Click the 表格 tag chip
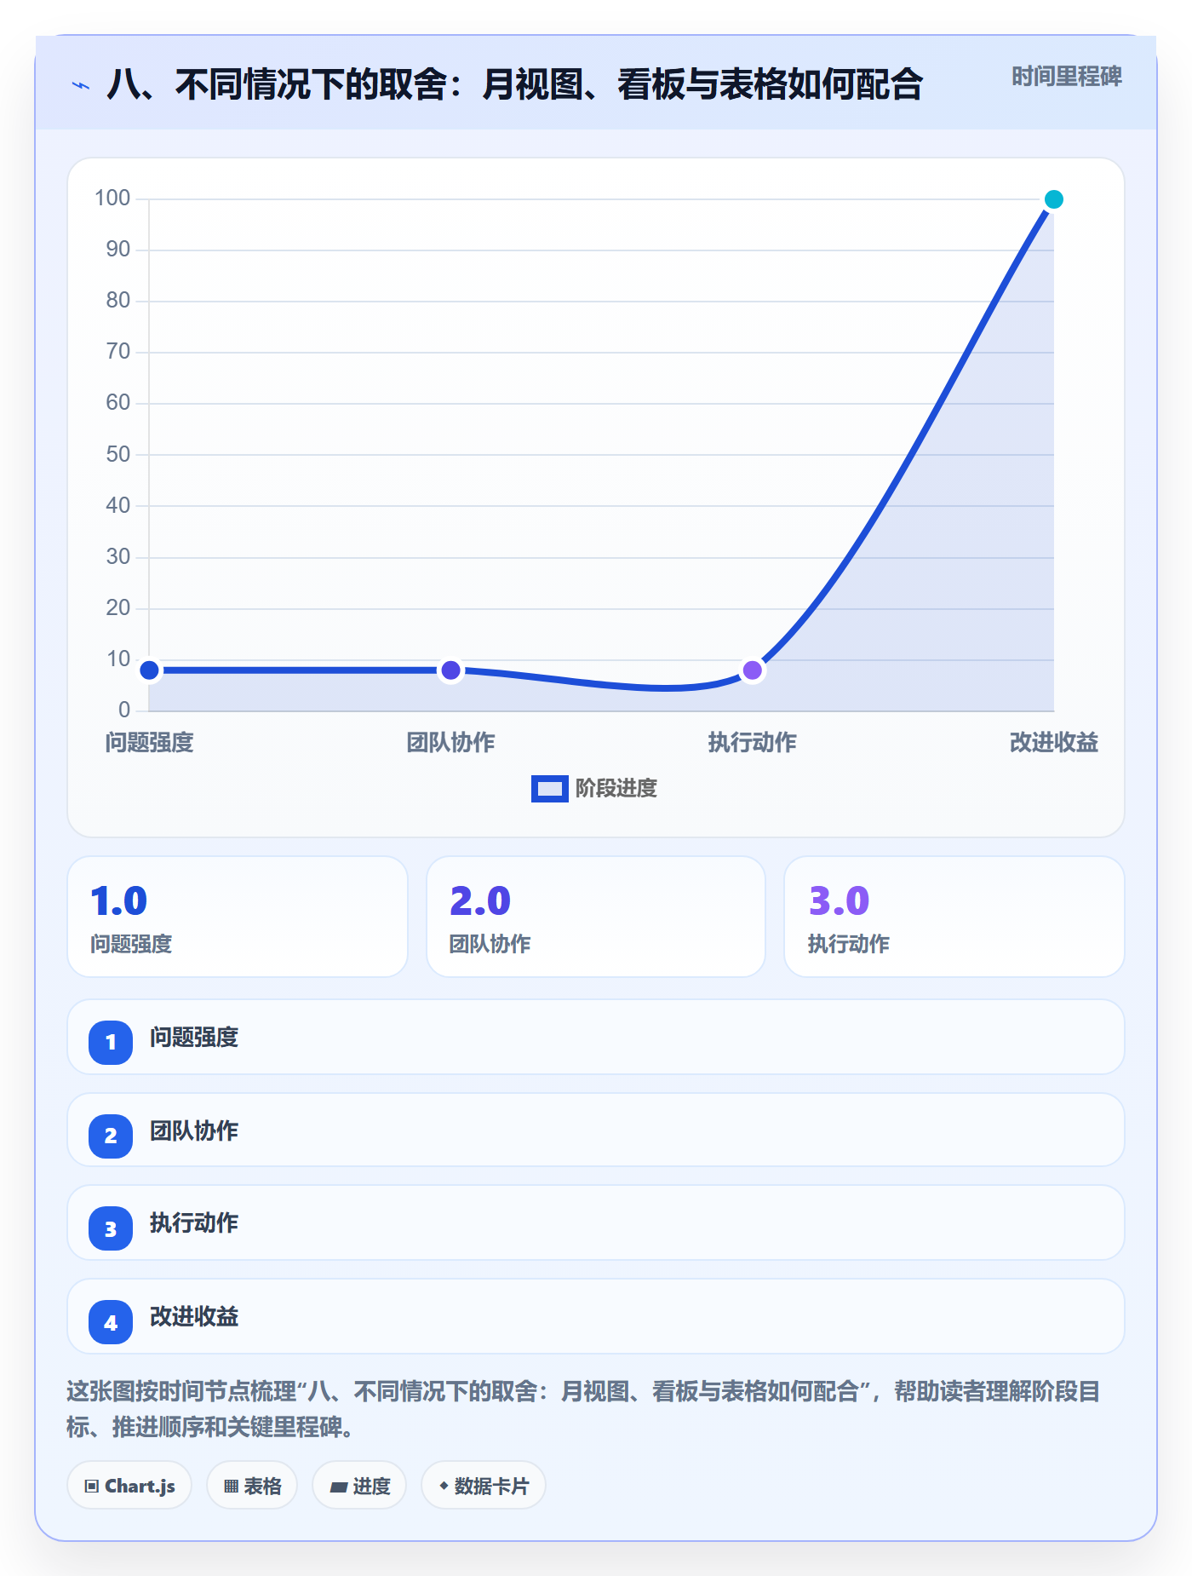The width and height of the screenshot is (1192, 1576). 252,1486
